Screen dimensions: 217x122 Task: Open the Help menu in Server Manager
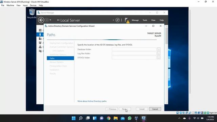pyautogui.click(x=161, y=20)
